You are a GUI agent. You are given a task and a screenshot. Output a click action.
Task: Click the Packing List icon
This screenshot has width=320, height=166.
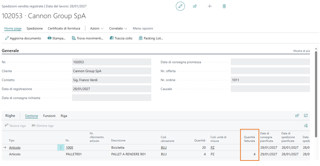[141, 38]
